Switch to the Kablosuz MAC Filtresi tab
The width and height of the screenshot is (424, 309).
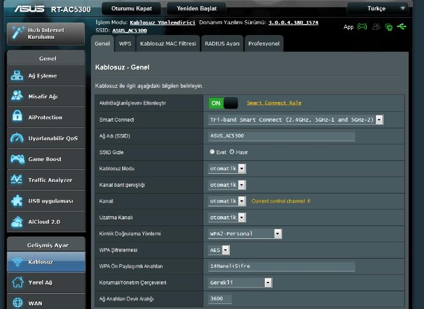168,44
